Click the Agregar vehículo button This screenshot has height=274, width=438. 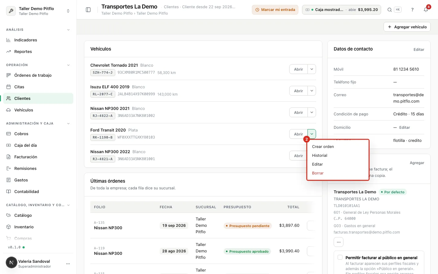point(407,27)
